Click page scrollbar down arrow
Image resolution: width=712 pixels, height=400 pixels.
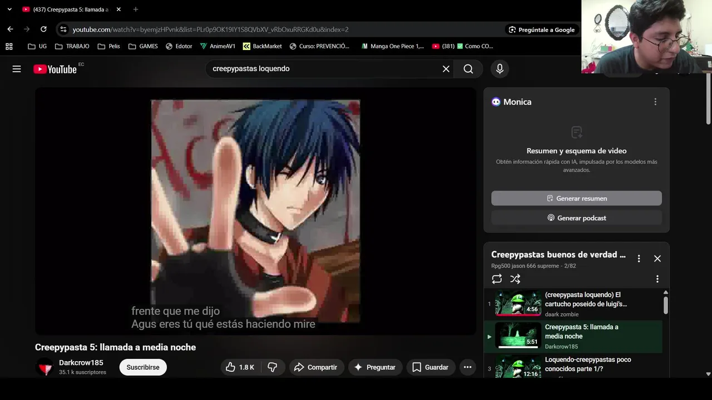pos(708,374)
